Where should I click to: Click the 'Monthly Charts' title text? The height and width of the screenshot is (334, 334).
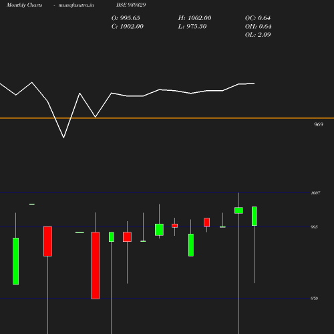[24, 5]
